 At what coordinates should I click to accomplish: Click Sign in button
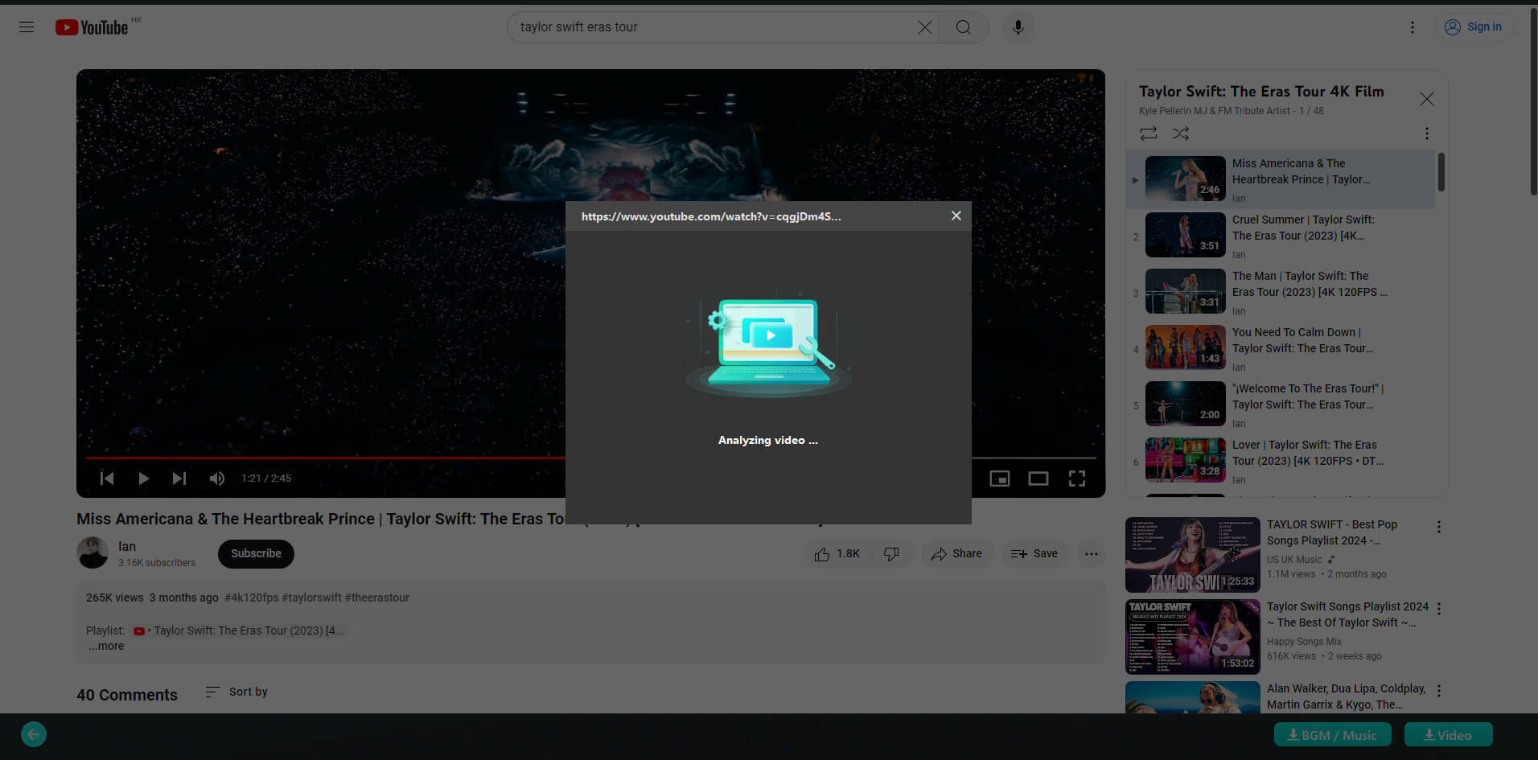tap(1474, 27)
